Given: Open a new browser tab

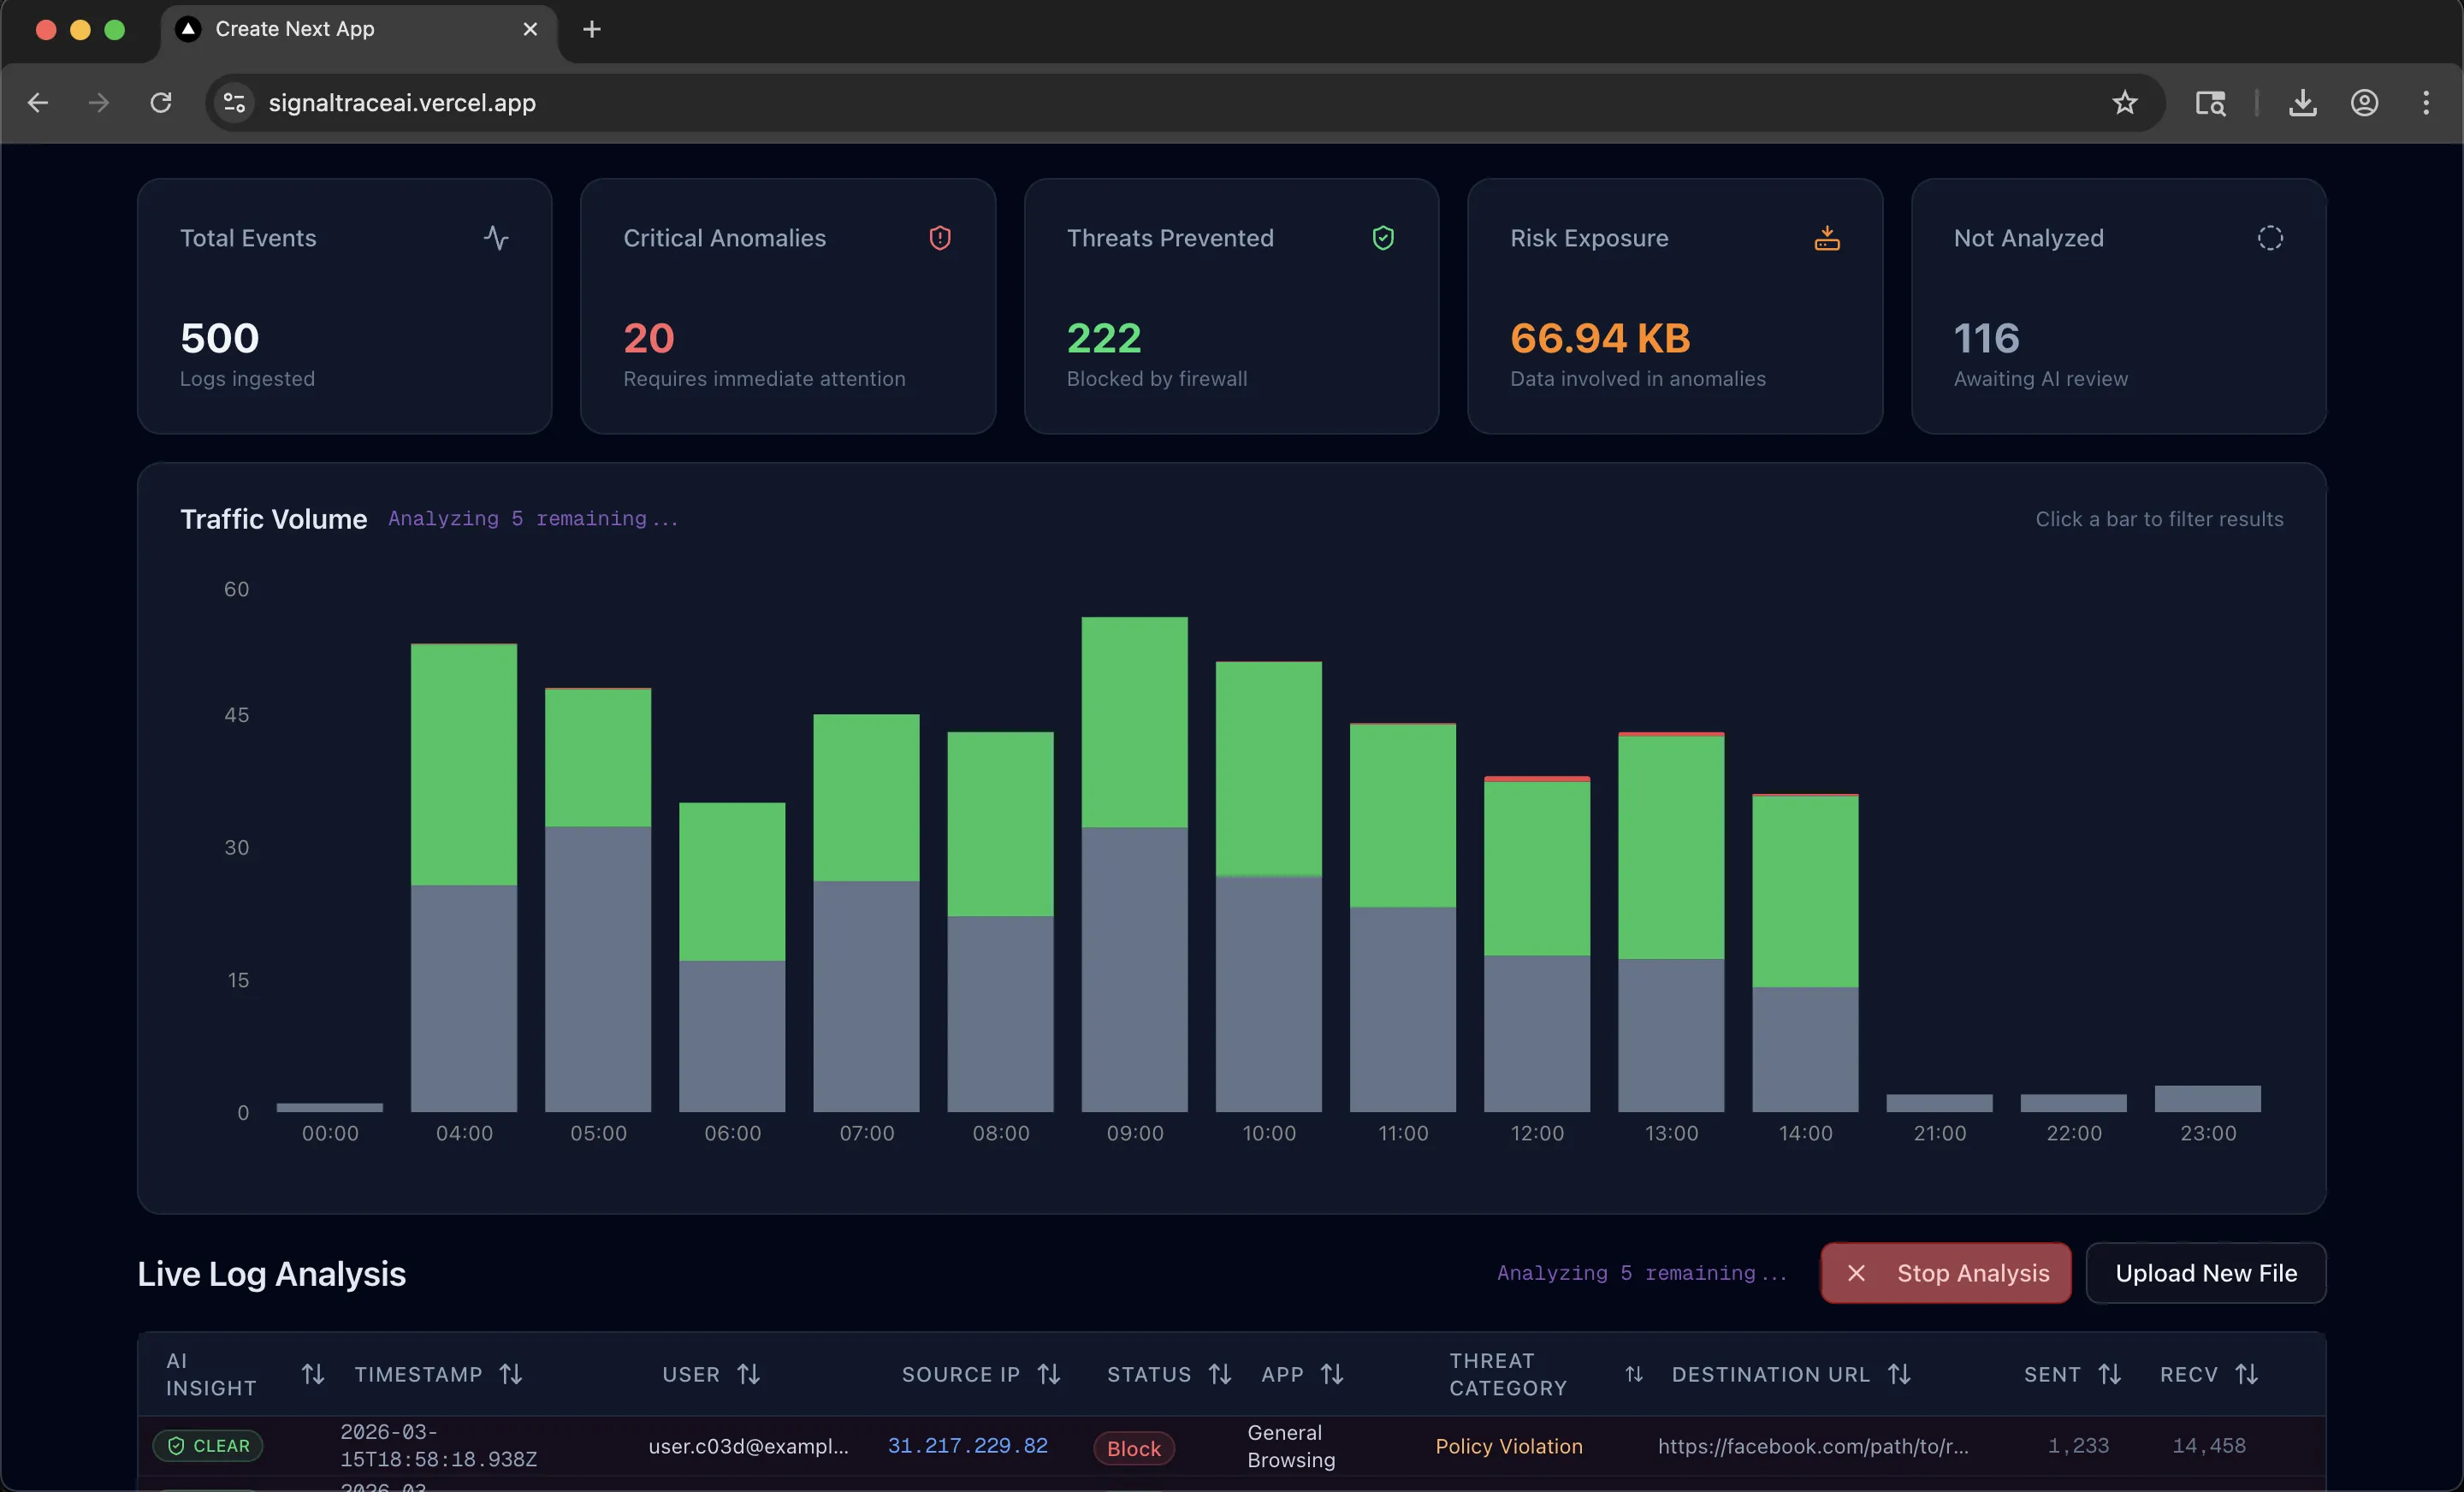Looking at the screenshot, I should tap(592, 29).
